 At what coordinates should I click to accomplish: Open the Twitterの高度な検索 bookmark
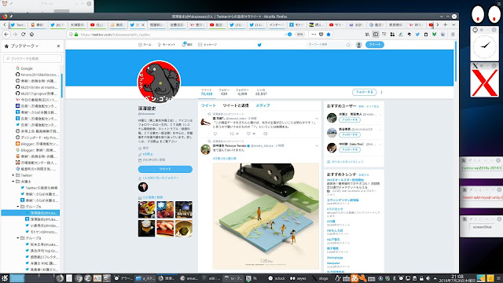point(39,188)
